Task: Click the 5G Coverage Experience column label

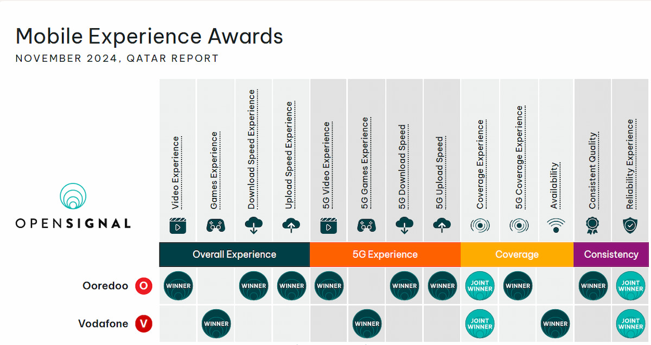Action: click(x=519, y=157)
